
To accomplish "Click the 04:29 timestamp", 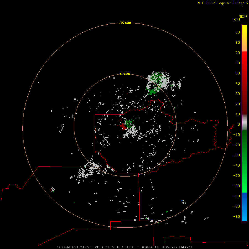I will pos(185,247).
